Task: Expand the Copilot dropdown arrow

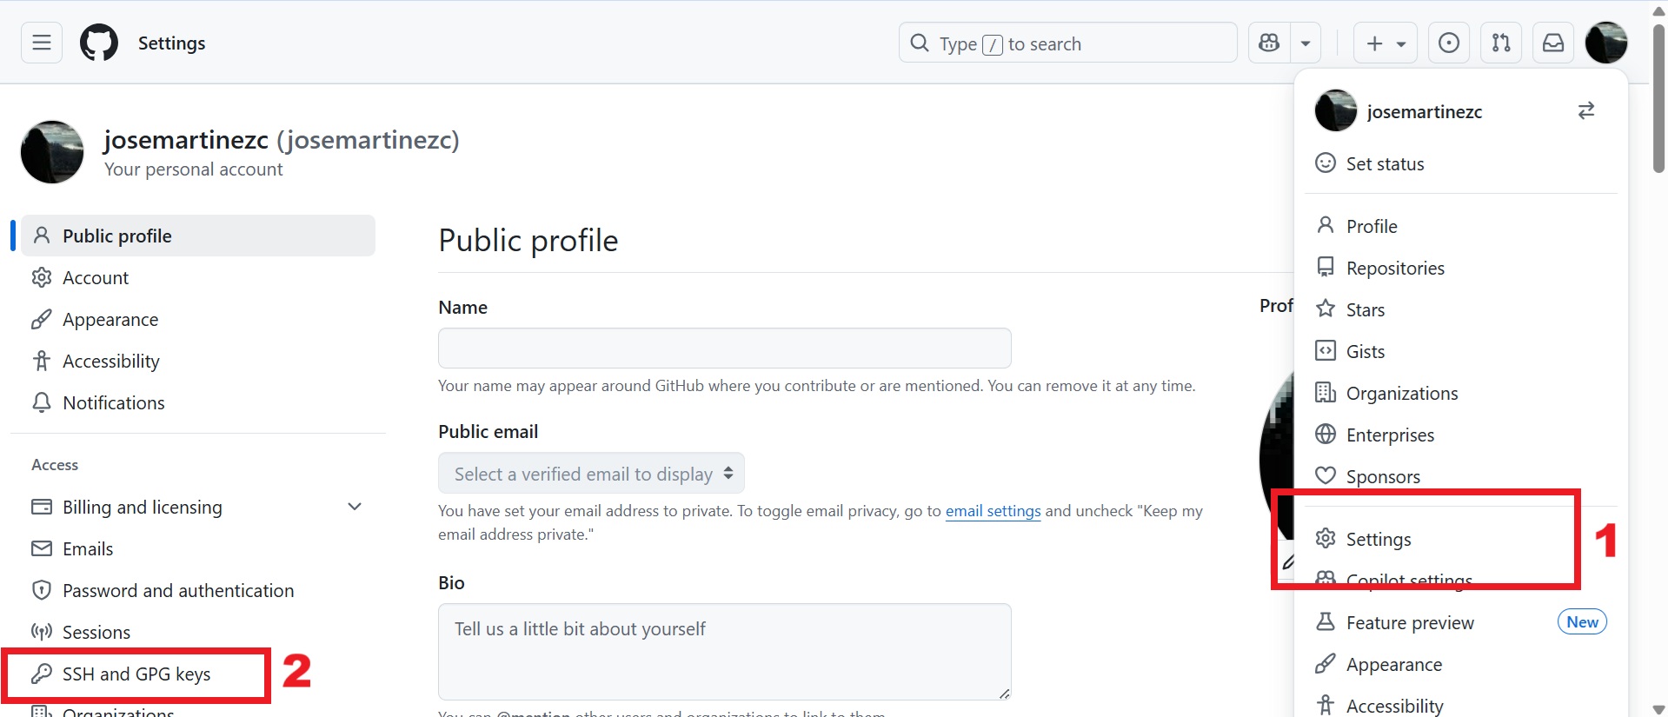Action: [1306, 43]
